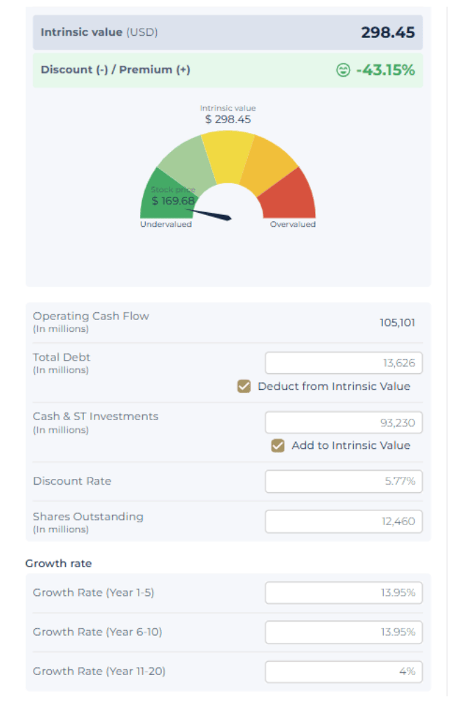The height and width of the screenshot is (703, 458).
Task: Click the Undervalued gauge label
Action: (x=166, y=225)
